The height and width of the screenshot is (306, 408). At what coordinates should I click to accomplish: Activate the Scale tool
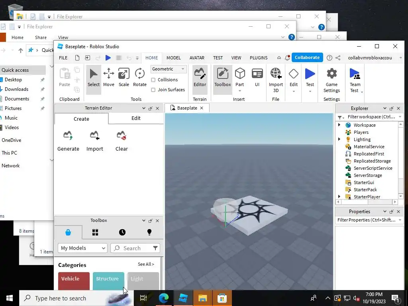(x=124, y=78)
